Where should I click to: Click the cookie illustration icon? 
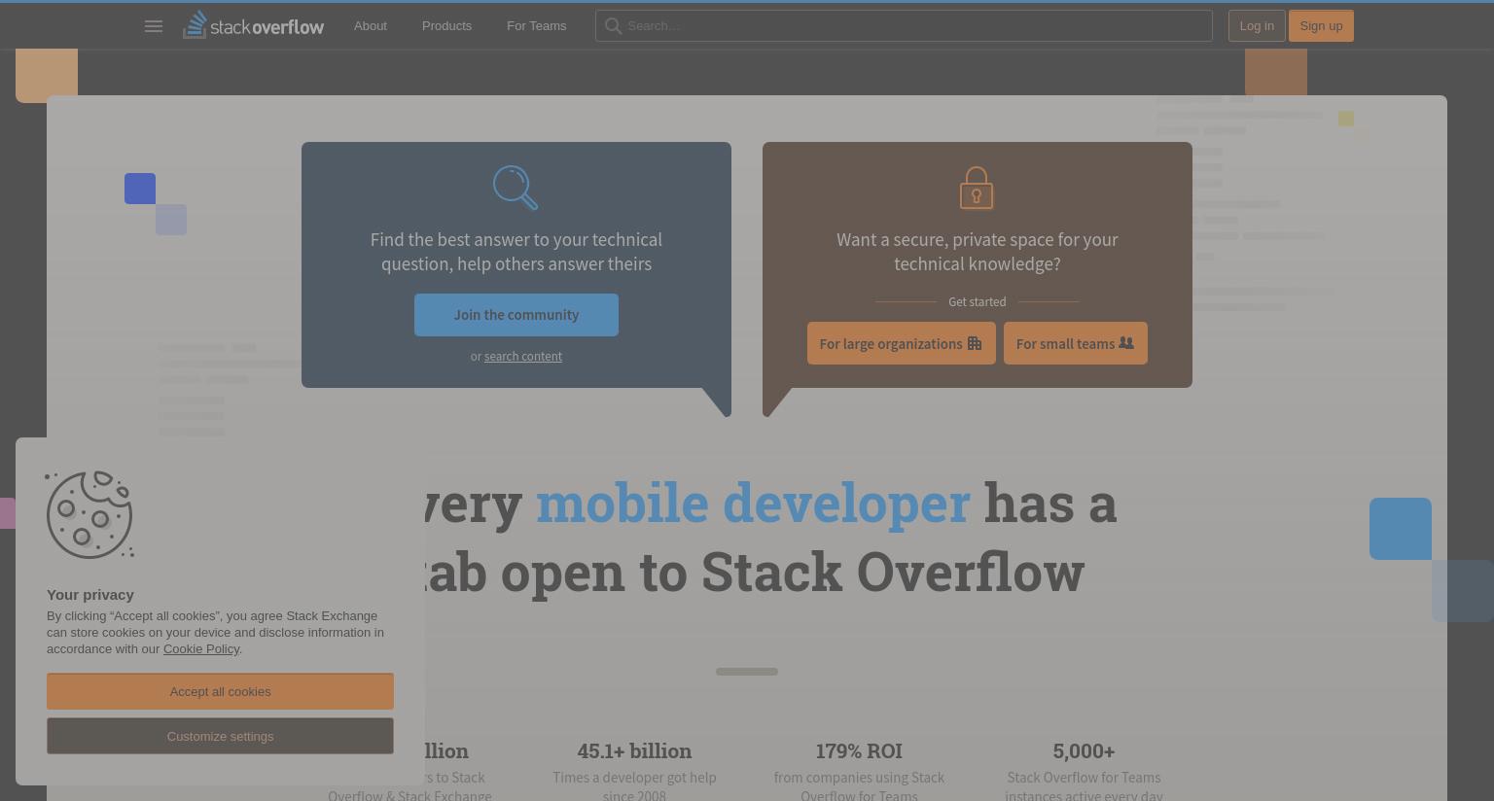click(x=89, y=515)
